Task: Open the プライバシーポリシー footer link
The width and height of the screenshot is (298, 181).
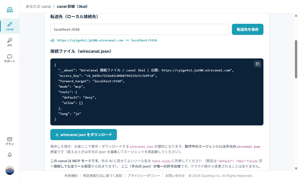Action: coord(144,176)
